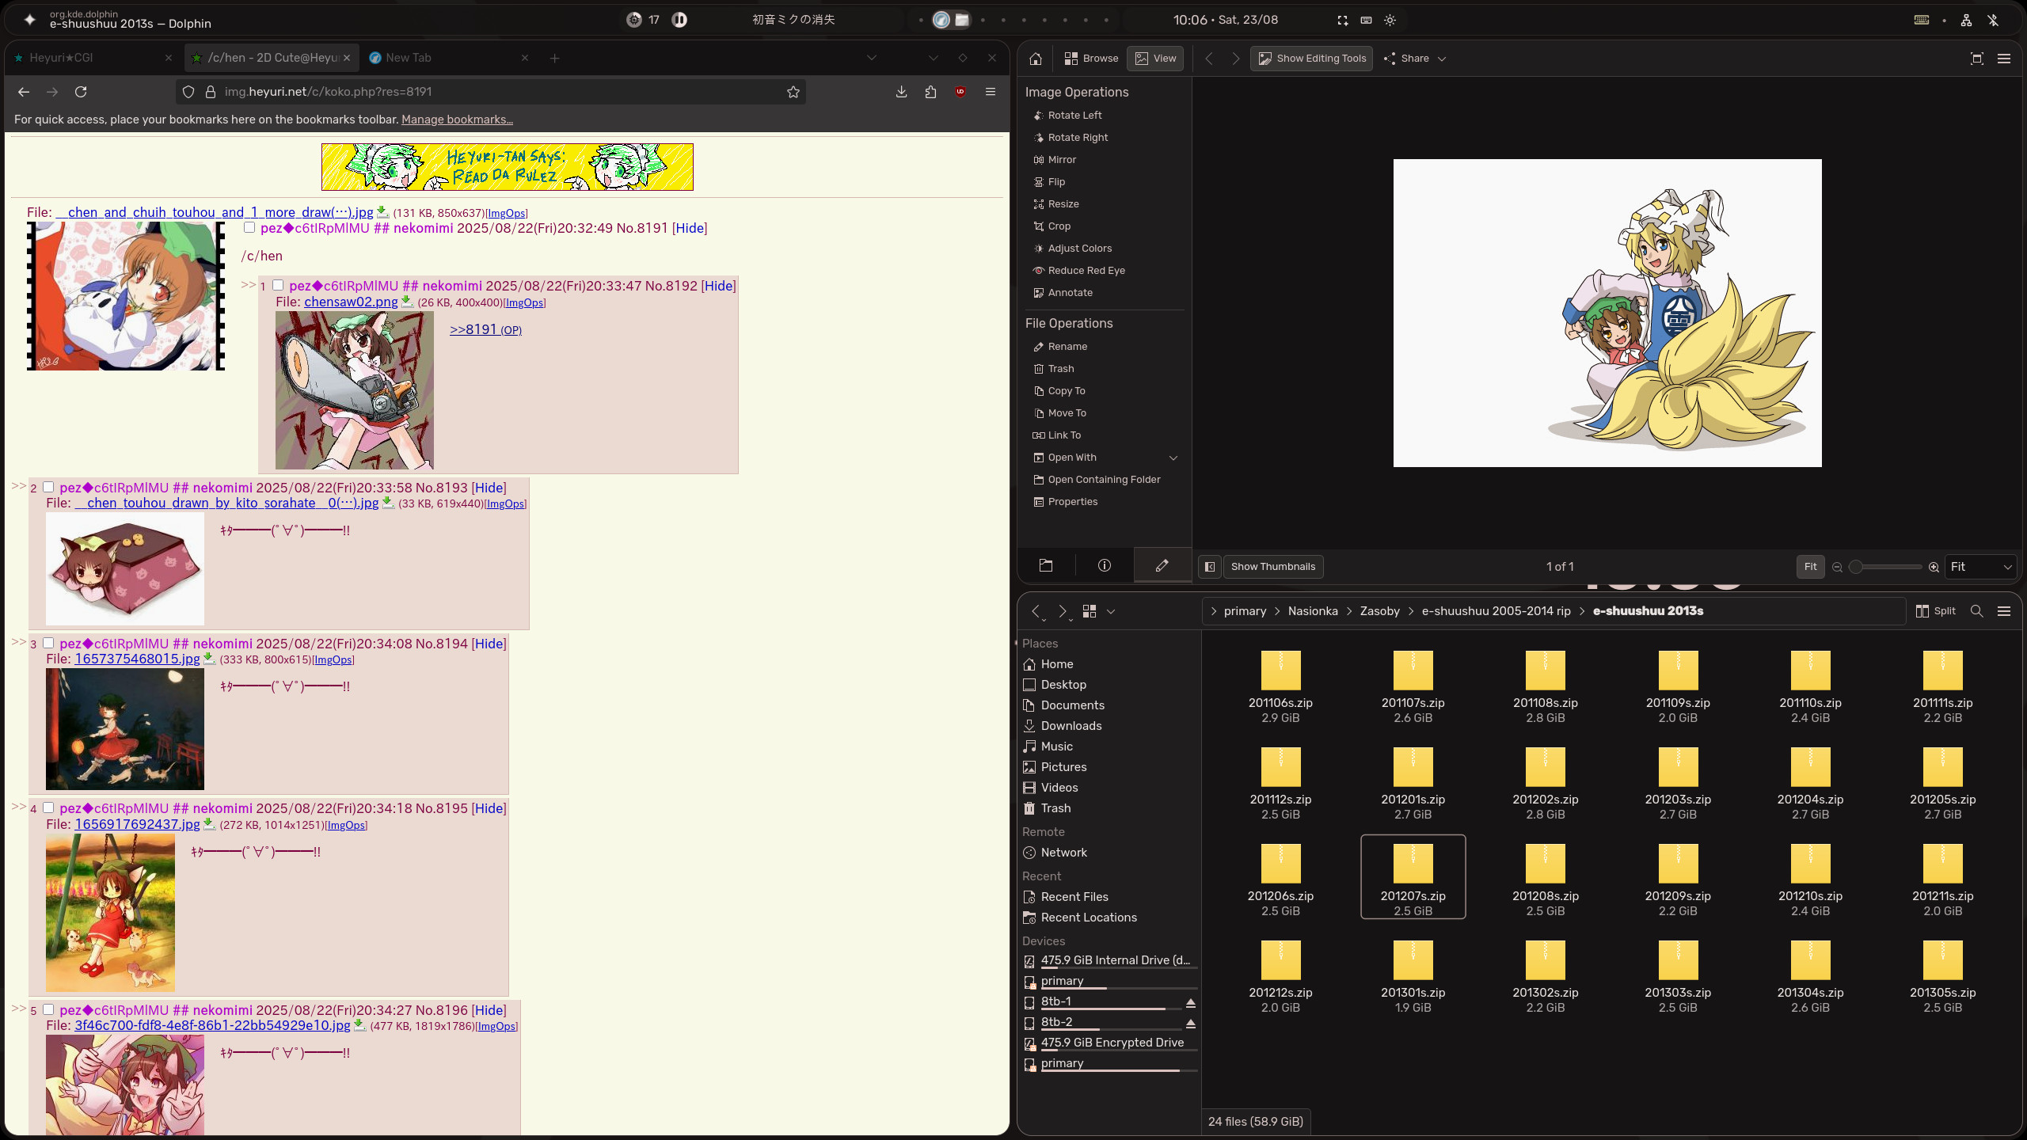Open Firefox list all tabs dropdown

pos(871,58)
